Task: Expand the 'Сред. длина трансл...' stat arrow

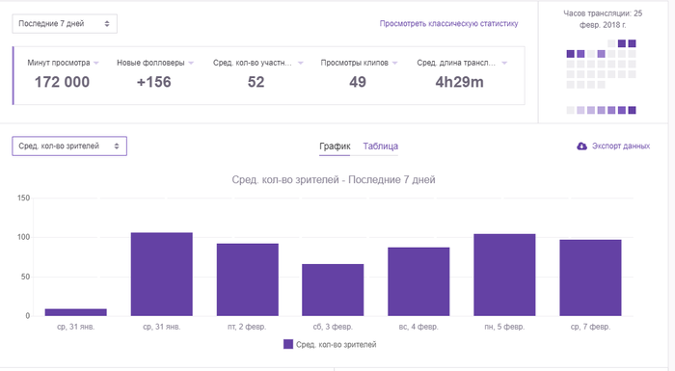Action: point(504,63)
